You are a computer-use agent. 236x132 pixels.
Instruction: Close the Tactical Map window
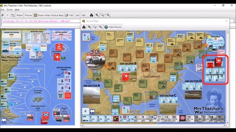click(x=226, y=21)
